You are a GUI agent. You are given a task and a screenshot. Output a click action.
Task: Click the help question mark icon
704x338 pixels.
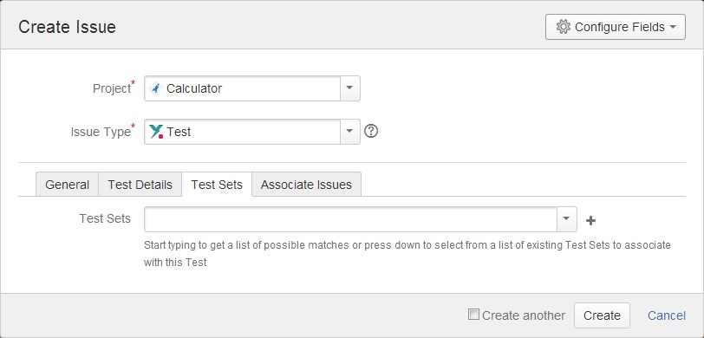[371, 132]
